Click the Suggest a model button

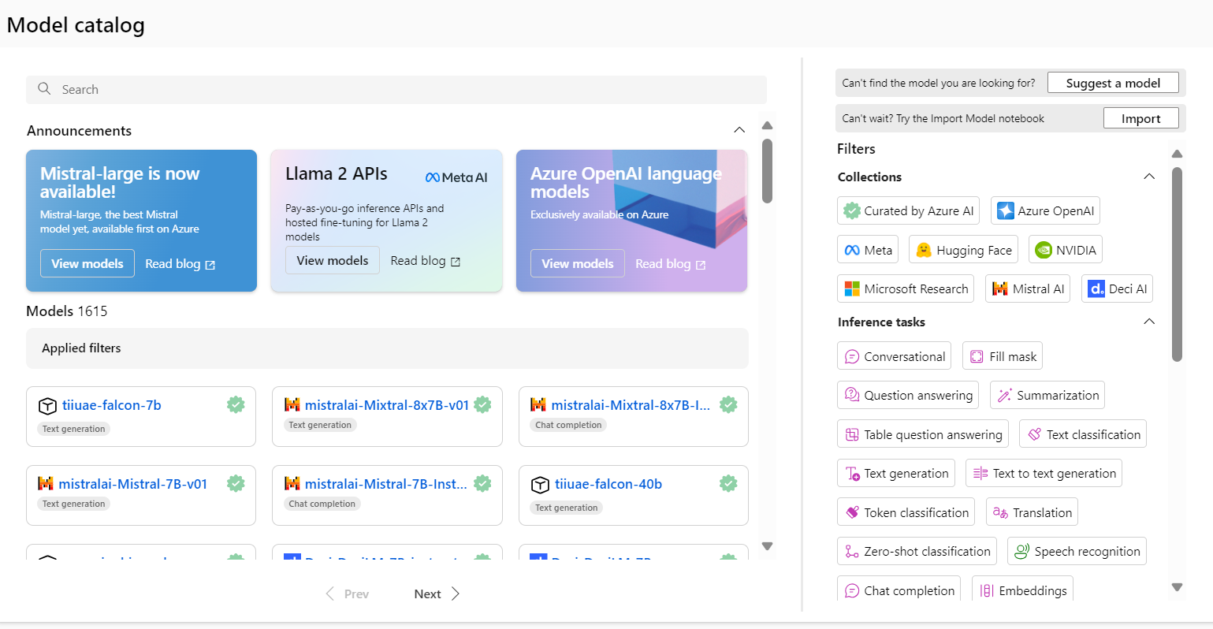click(1113, 83)
